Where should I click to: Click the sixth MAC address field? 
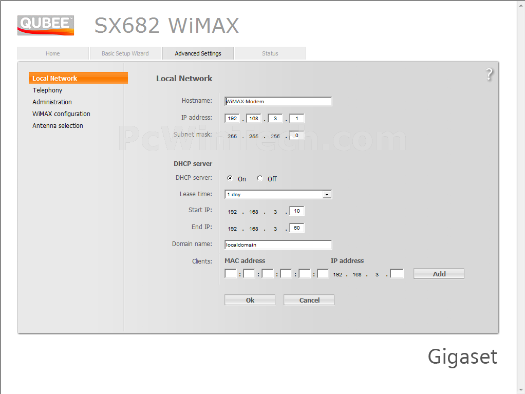[x=323, y=274]
